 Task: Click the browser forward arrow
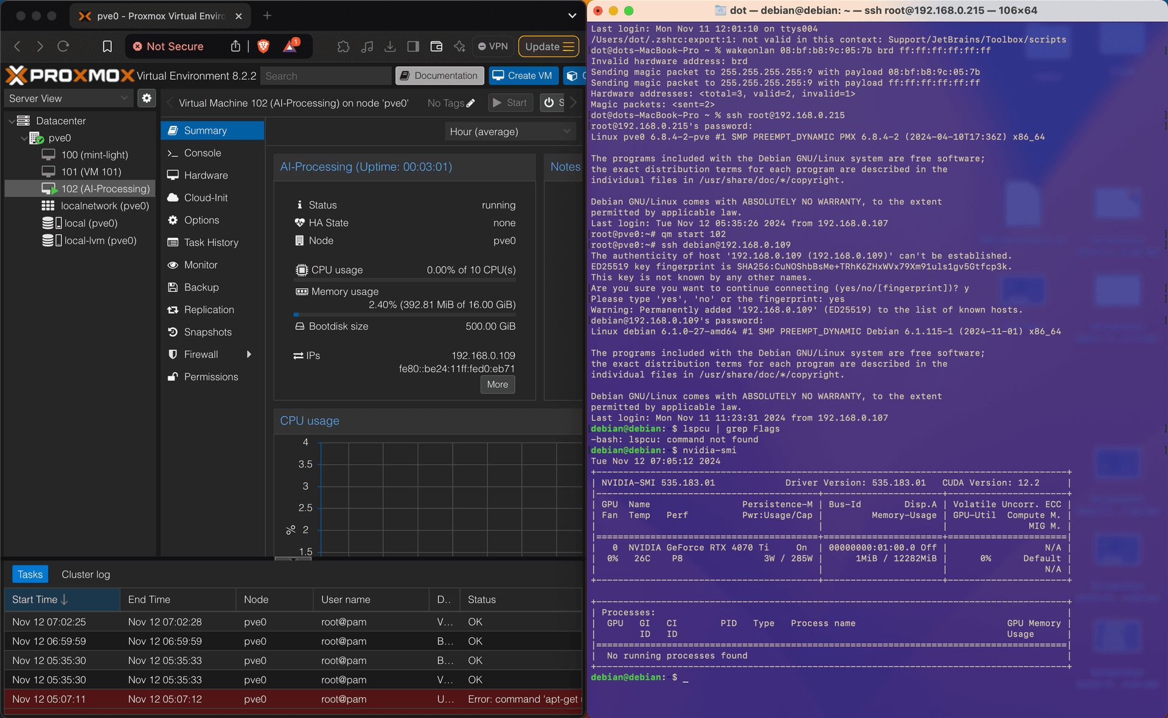point(40,46)
